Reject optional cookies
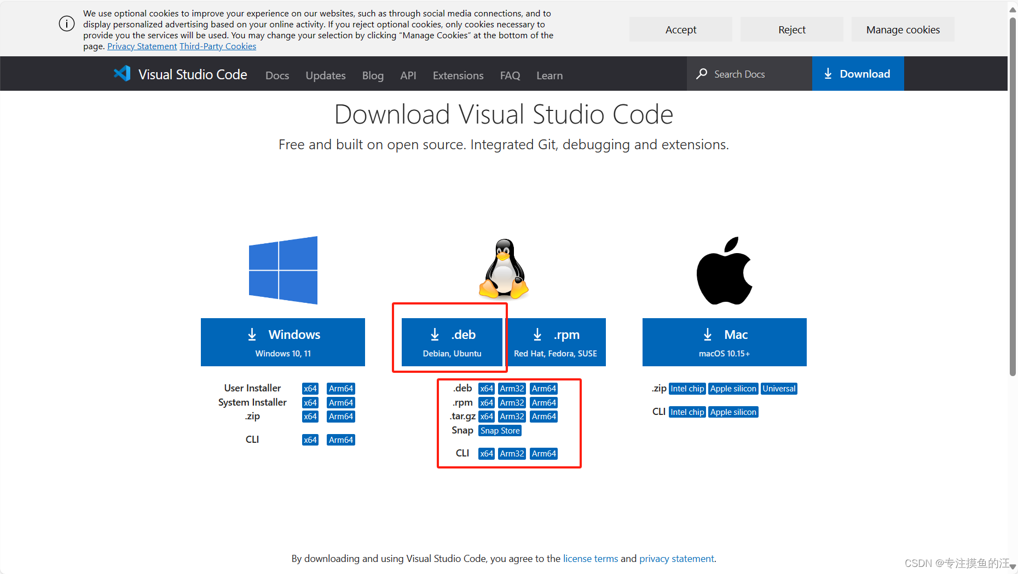1018x574 pixels. [x=792, y=30]
